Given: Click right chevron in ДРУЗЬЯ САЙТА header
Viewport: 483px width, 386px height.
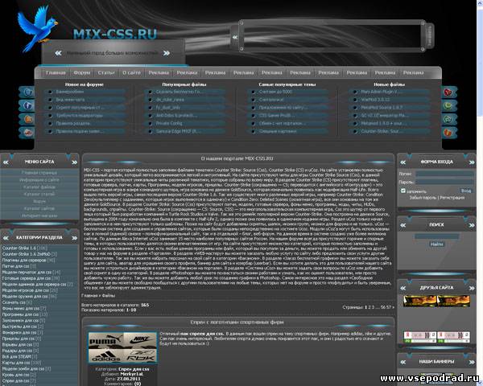Looking at the screenshot, I should 472,288.
